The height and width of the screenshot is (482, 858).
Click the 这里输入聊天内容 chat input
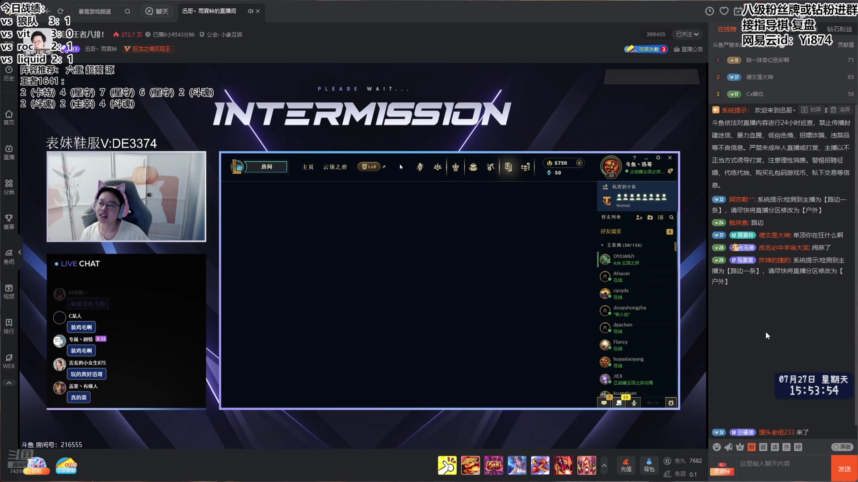click(x=783, y=464)
